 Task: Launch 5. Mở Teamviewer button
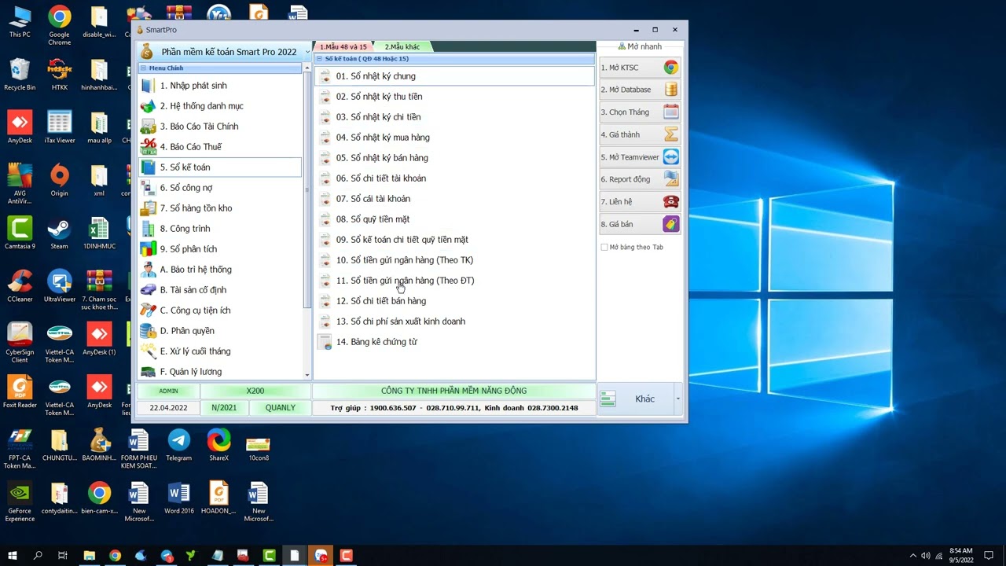[x=640, y=157]
